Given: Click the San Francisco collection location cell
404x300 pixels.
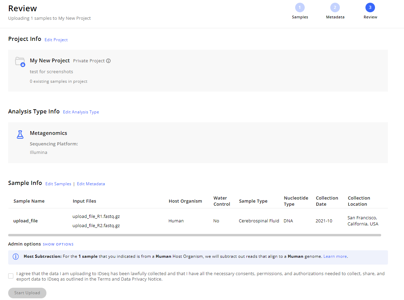Looking at the screenshot, I should (x=363, y=221).
